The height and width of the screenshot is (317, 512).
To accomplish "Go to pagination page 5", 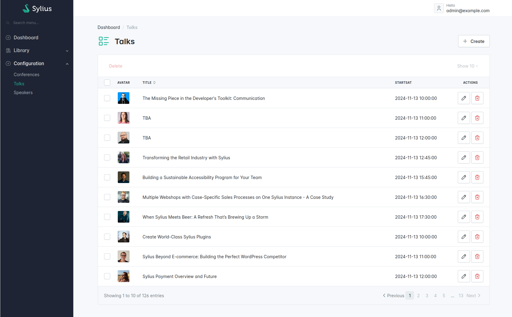I will tap(444, 296).
